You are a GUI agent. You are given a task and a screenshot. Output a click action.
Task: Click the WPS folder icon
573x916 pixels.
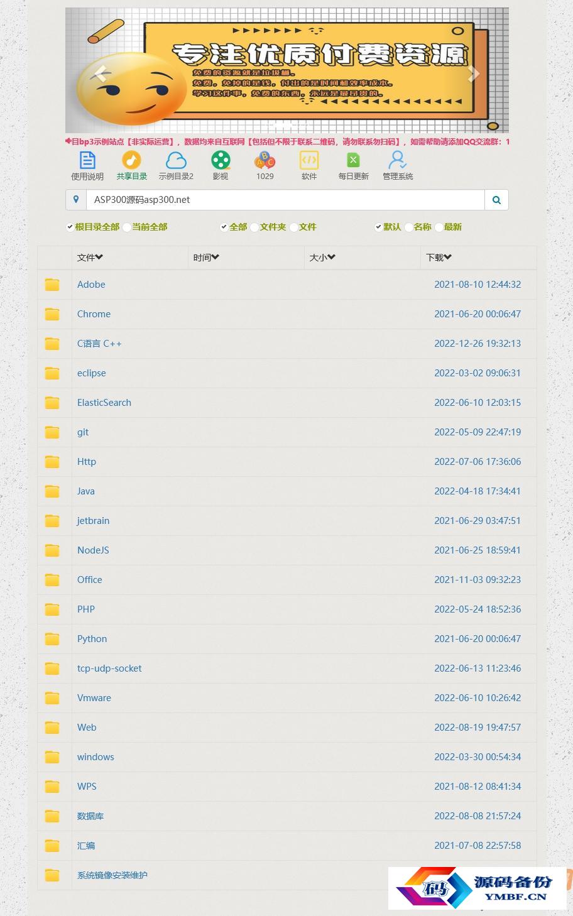click(x=52, y=787)
